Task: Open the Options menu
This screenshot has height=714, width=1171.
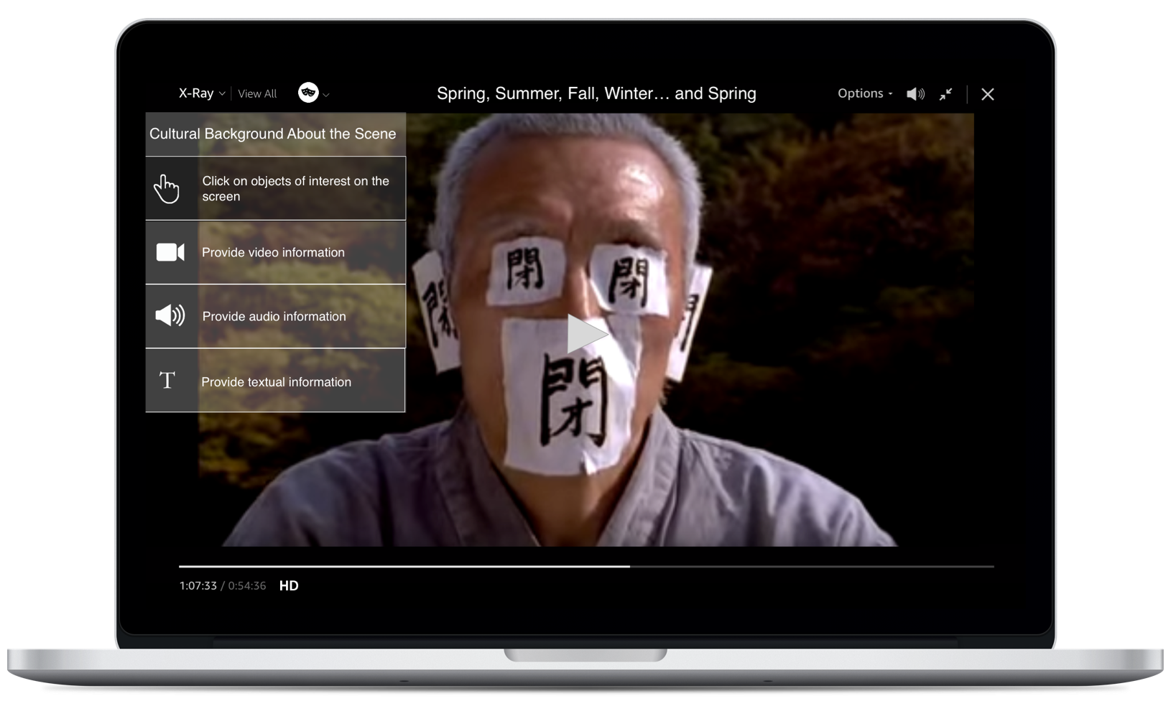Action: tap(865, 93)
